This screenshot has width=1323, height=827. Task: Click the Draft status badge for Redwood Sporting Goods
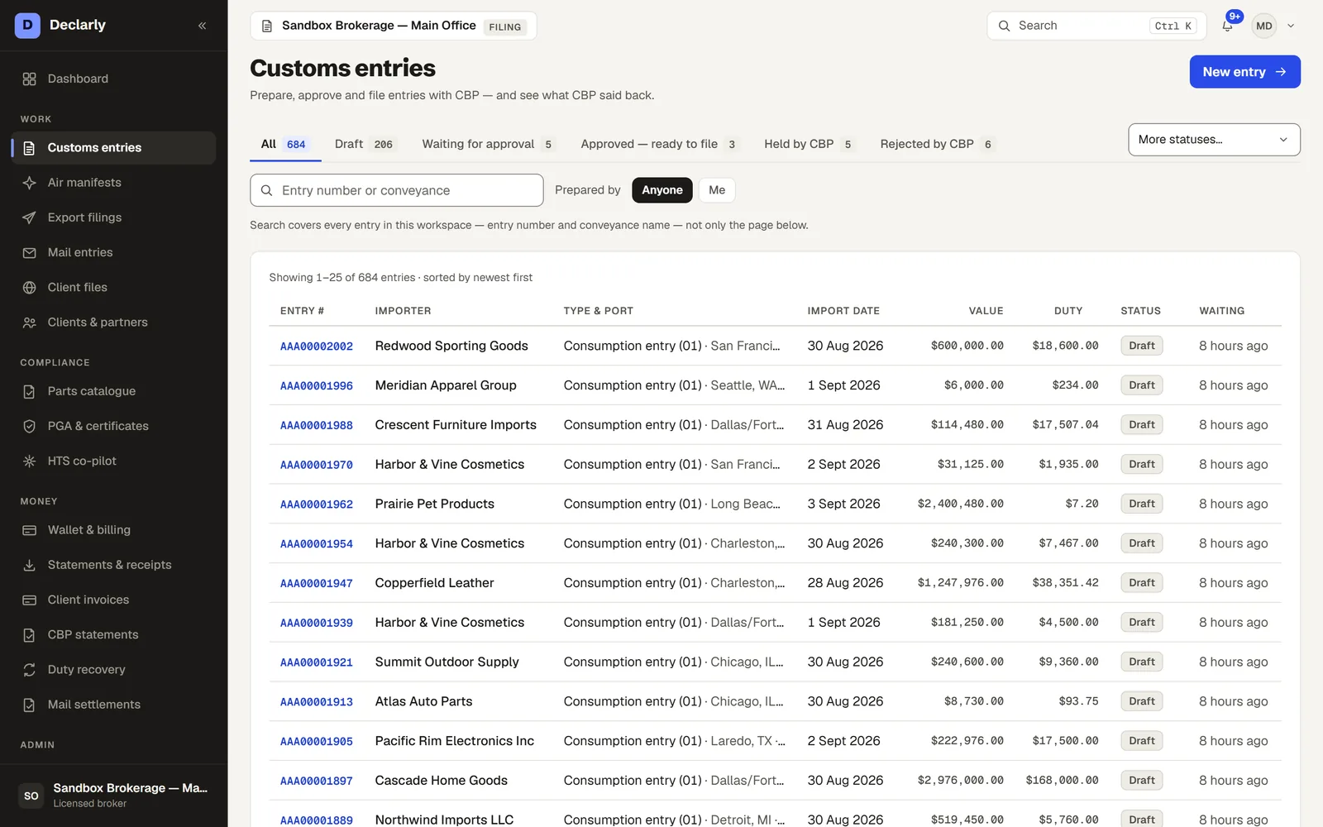pyautogui.click(x=1142, y=346)
